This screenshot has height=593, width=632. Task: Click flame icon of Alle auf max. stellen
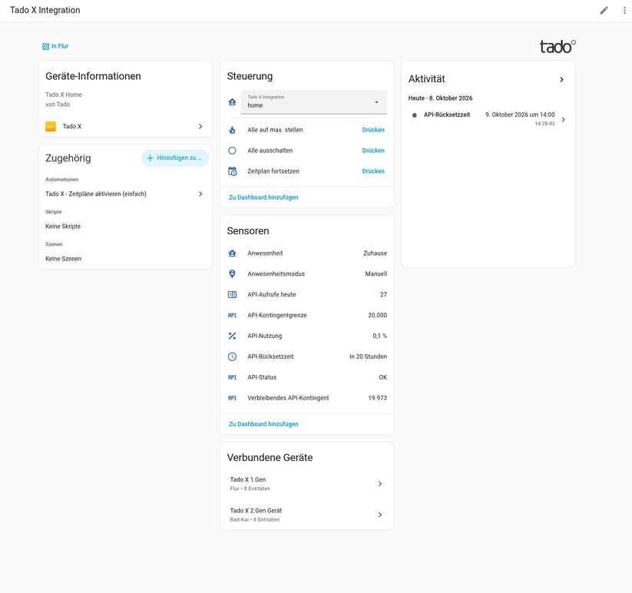pos(232,130)
